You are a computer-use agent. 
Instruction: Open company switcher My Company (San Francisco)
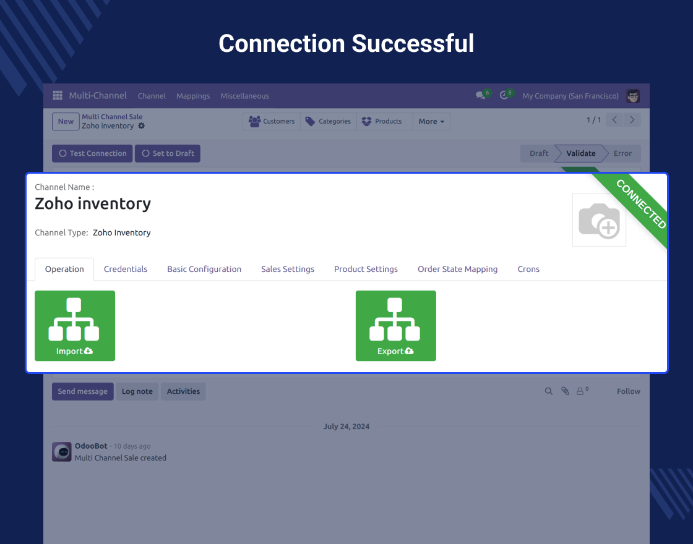pos(570,96)
